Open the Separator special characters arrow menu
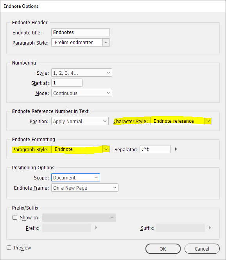226x260 pixels. pos(176,149)
